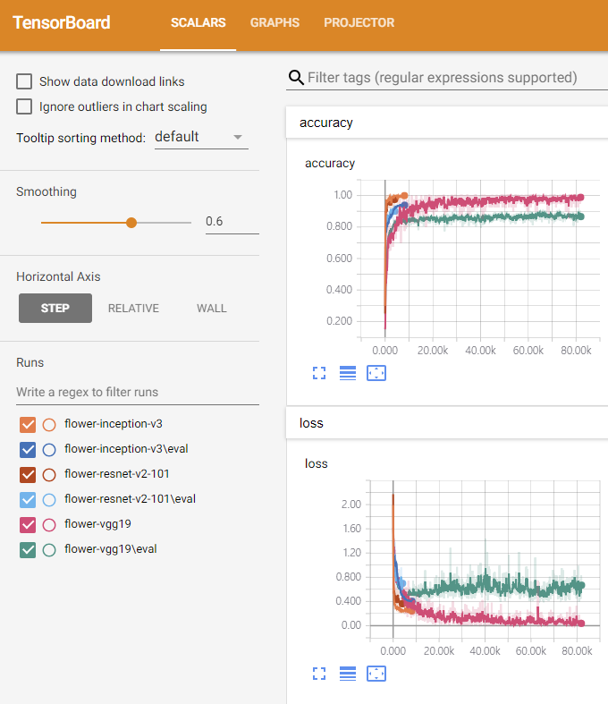Enable Ignore outliers in chart scaling
The image size is (608, 704).
[x=24, y=106]
